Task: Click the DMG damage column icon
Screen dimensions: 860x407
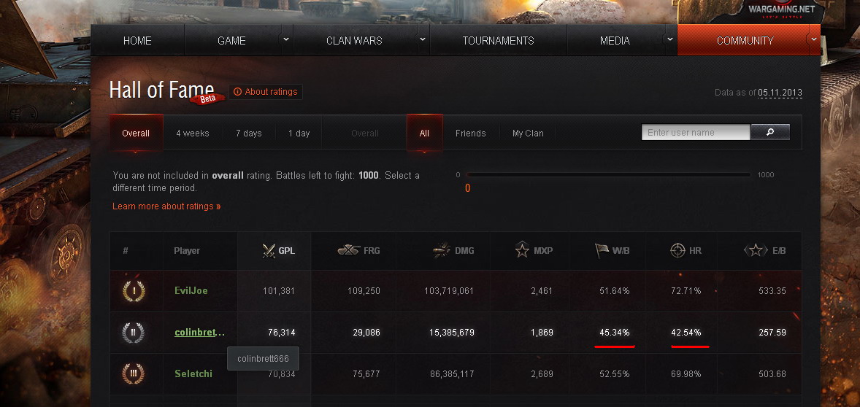Action: click(441, 250)
